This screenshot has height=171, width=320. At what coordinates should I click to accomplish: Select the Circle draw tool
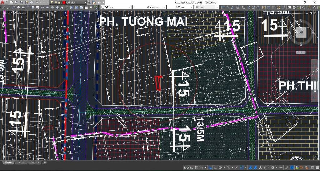(x=33, y=8)
